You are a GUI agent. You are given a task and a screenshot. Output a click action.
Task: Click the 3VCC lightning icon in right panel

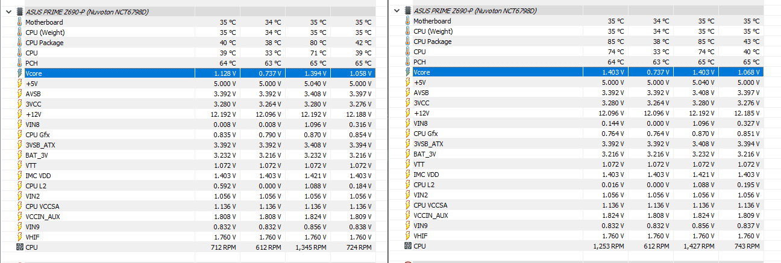tap(408, 103)
